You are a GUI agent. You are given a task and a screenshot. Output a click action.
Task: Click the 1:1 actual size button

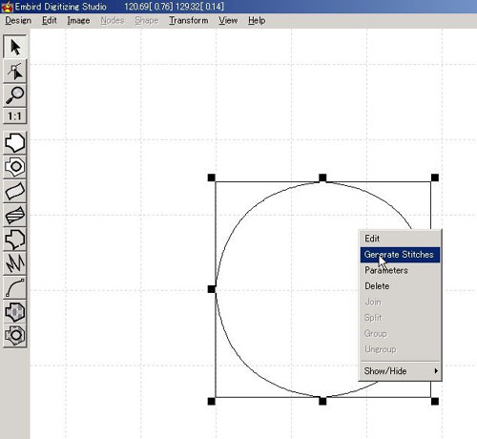point(15,116)
